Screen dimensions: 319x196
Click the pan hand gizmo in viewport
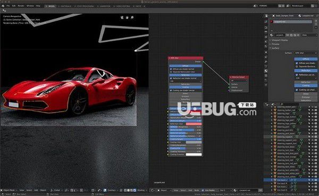point(127,18)
